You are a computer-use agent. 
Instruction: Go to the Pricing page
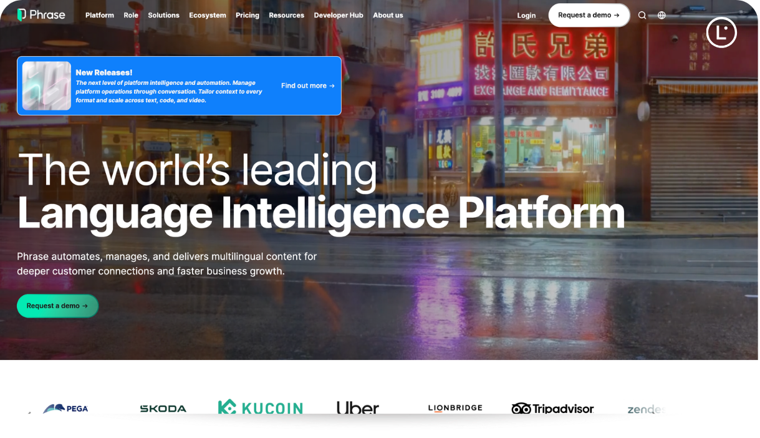[x=248, y=16]
